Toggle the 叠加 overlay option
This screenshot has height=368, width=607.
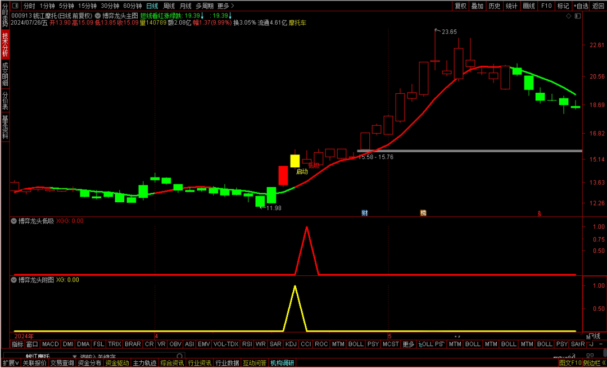pos(477,6)
